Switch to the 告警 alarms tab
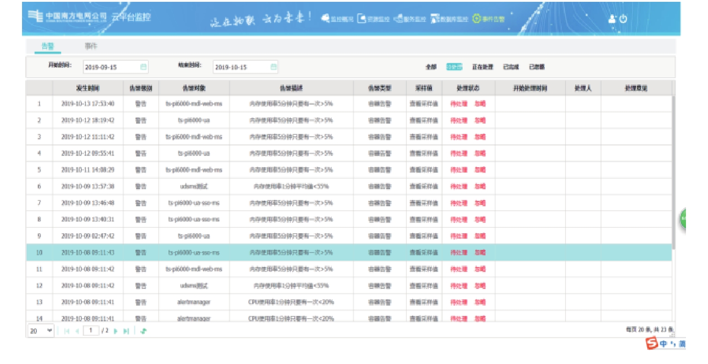Image resolution: width=708 pixels, height=364 pixels. click(48, 46)
